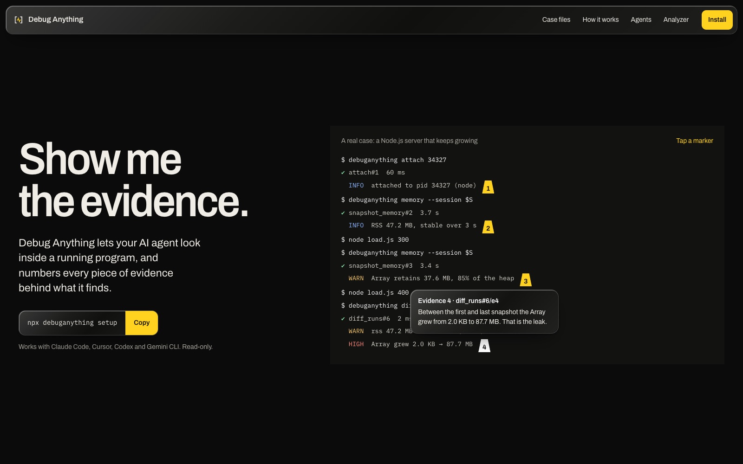Click the 'Works with Claude Code, Cursor' note
Image resolution: width=743 pixels, height=464 pixels.
pyautogui.click(x=116, y=347)
